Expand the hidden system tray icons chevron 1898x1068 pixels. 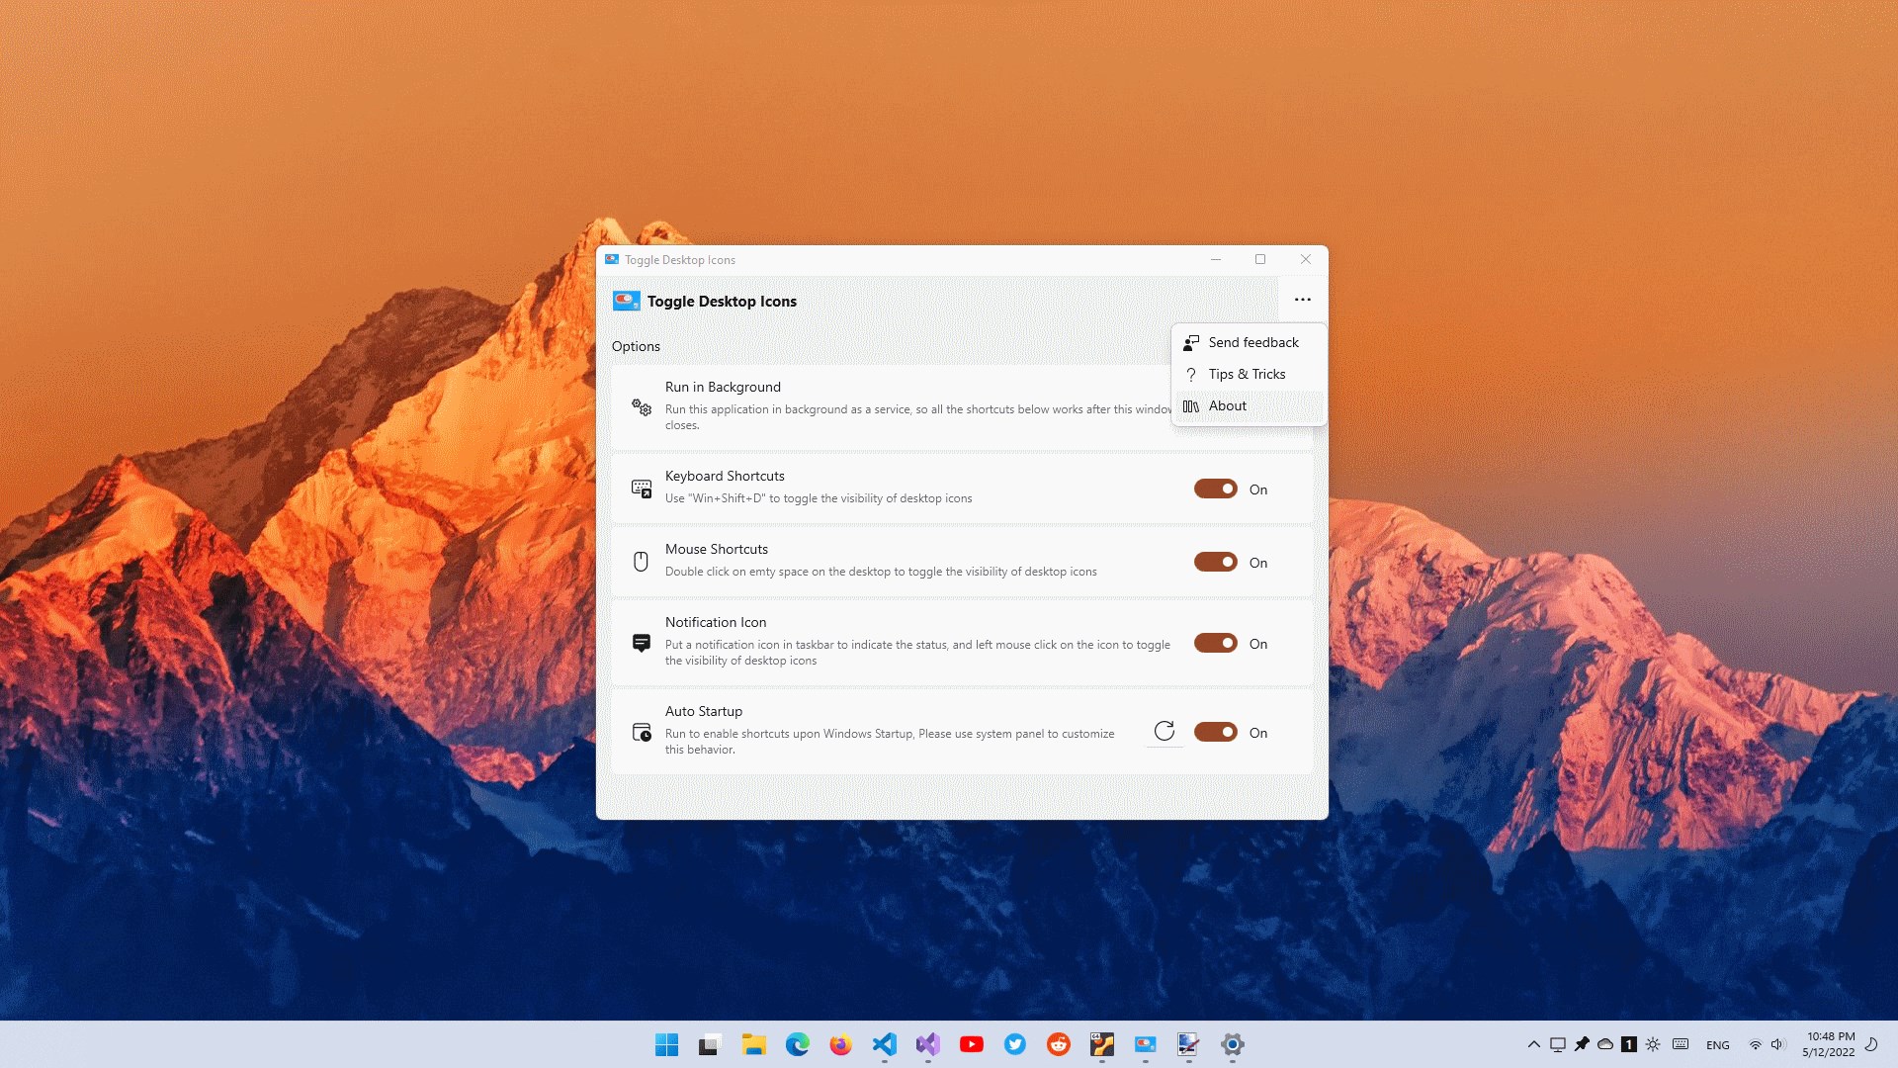point(1533,1044)
